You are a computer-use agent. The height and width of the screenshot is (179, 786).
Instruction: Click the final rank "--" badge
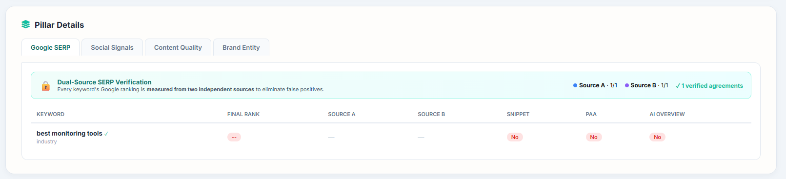click(234, 137)
